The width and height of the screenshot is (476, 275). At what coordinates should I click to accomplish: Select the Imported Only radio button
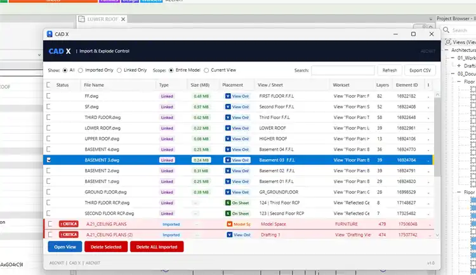pos(80,70)
